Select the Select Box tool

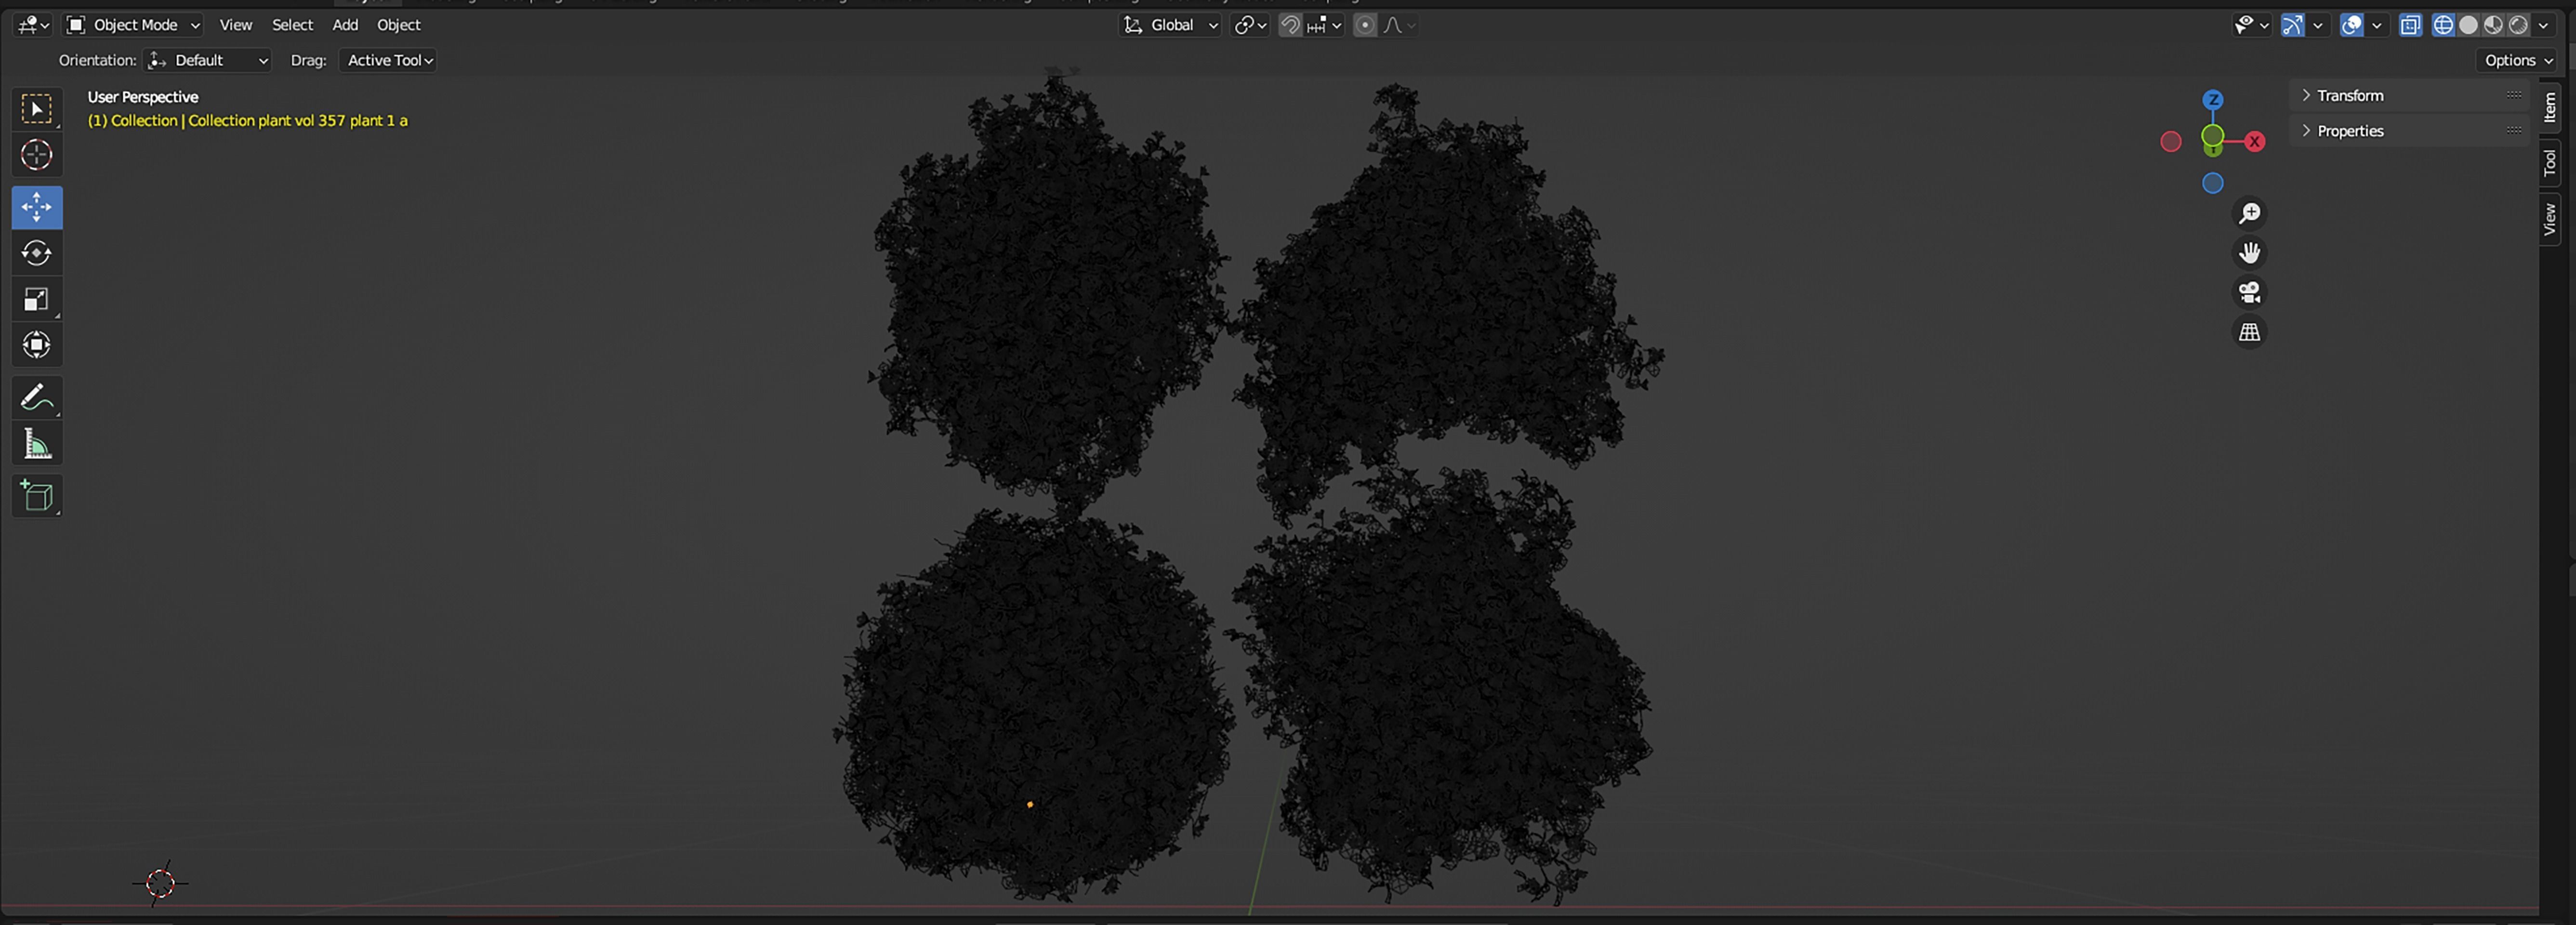[x=37, y=109]
